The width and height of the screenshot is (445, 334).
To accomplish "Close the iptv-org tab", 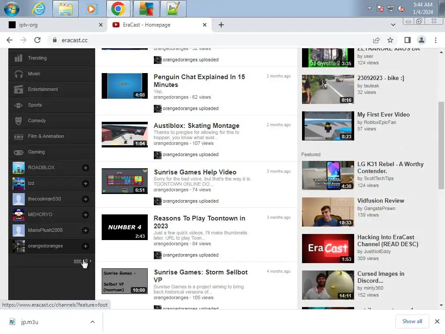I will 101,25.
